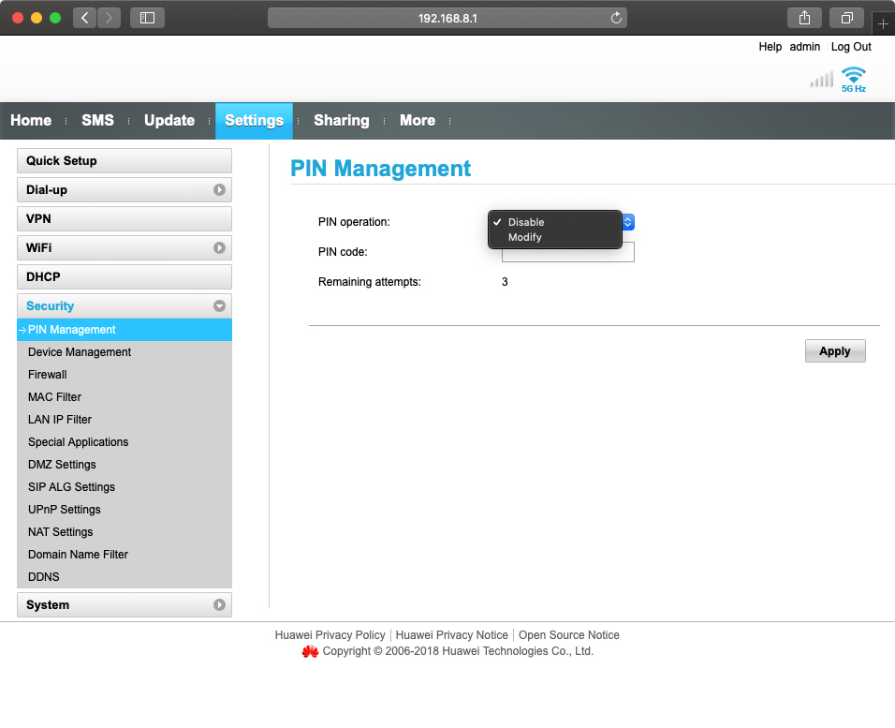
Task: Open Firewall in the Security menu
Action: 48,375
